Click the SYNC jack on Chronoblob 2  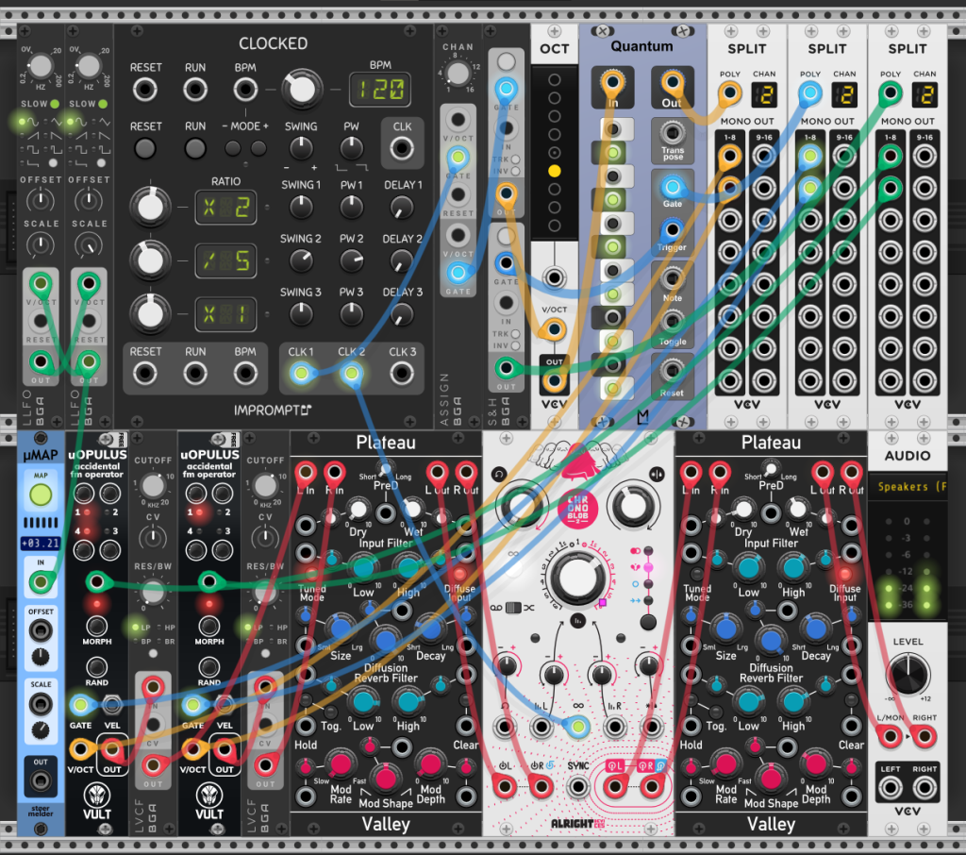tap(578, 786)
